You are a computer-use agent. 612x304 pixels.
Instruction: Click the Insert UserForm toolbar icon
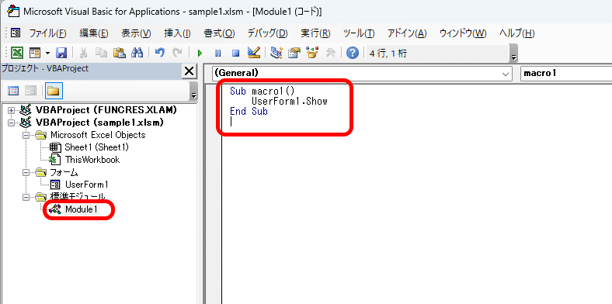tap(35, 53)
